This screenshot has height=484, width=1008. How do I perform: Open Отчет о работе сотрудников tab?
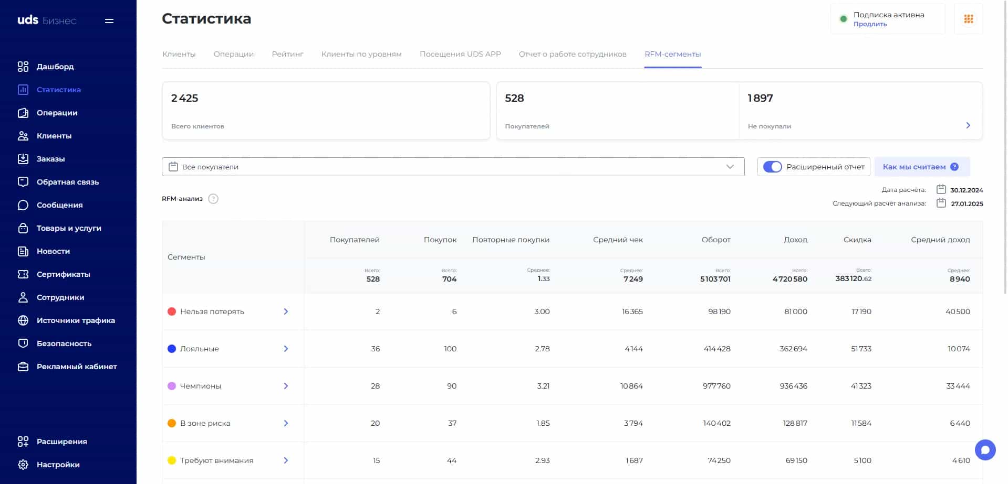(573, 54)
